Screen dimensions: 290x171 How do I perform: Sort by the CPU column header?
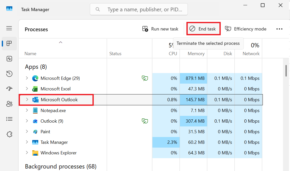click(x=173, y=54)
